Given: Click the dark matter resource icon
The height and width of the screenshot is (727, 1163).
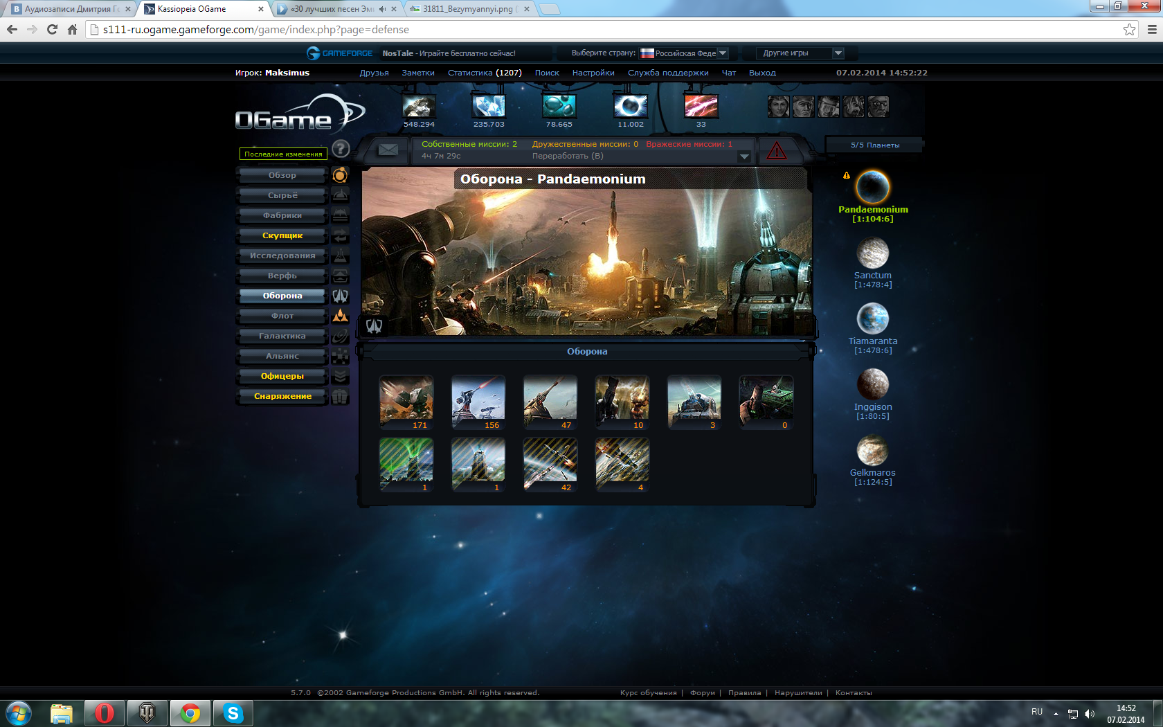Looking at the screenshot, I should [701, 106].
